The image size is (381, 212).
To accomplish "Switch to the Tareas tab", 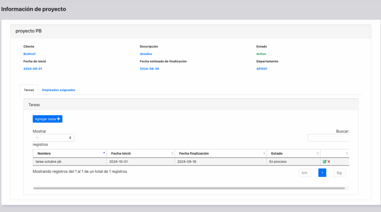I will tap(29, 90).
